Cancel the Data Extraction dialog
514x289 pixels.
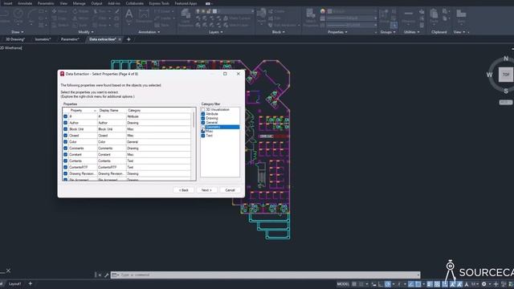click(x=230, y=190)
